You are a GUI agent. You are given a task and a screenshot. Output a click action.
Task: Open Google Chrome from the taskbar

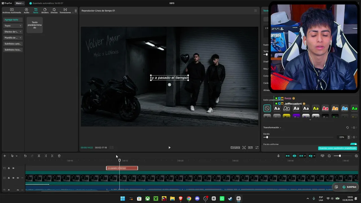189,198
